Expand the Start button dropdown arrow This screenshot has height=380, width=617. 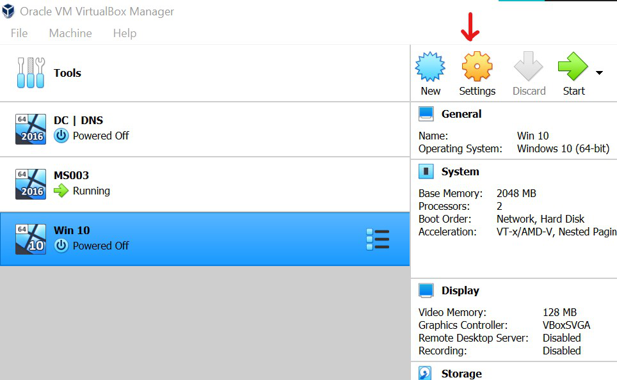pos(599,73)
